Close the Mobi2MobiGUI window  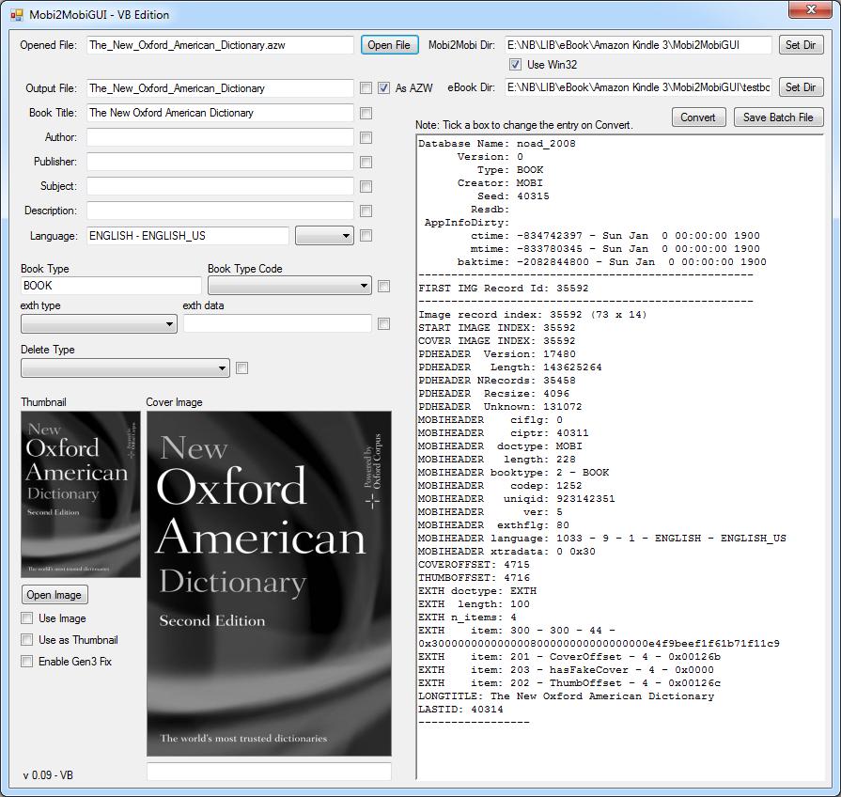click(x=810, y=10)
